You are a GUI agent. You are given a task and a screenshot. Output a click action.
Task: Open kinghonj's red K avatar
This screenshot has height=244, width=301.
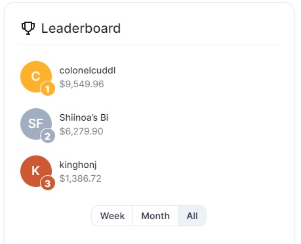(36, 171)
